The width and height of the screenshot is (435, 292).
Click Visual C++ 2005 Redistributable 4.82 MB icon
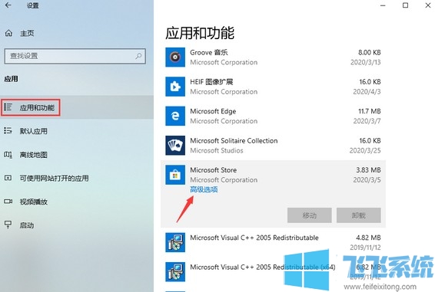[175, 242]
